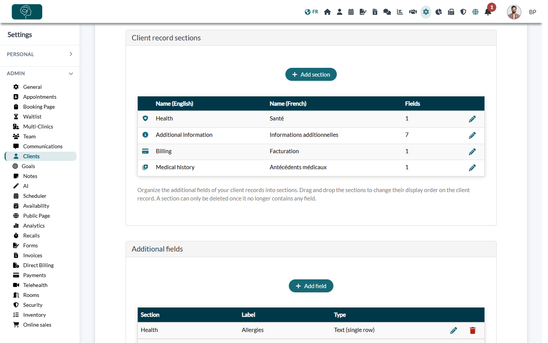
Task: Edit the Medical history section
Action: click(x=472, y=168)
